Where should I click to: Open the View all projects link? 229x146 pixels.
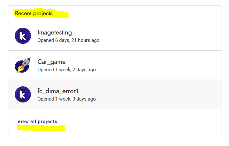point(37,122)
